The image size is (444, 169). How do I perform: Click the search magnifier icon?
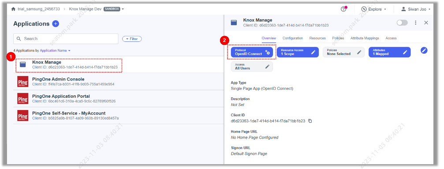(19, 39)
